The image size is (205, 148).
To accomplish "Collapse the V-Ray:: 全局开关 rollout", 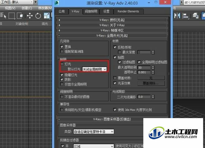I will (112, 36).
